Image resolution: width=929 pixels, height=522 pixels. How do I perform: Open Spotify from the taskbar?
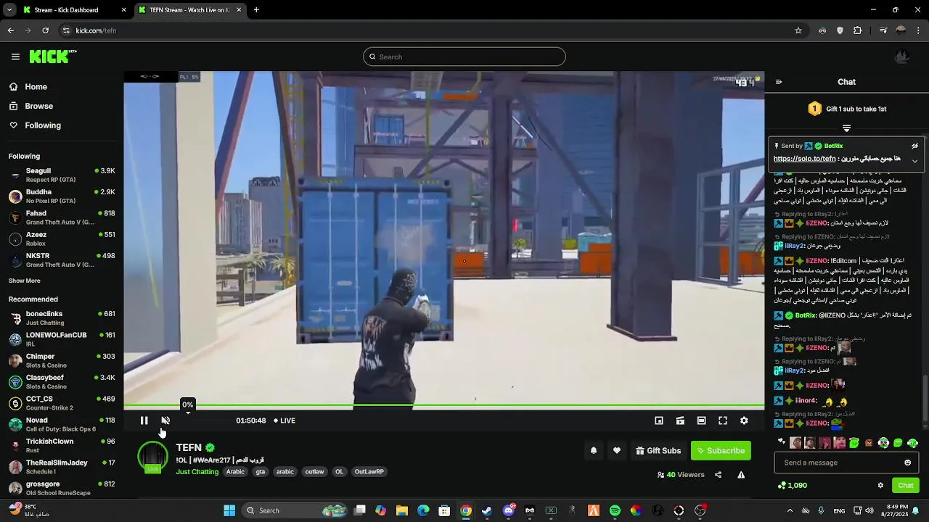tap(615, 510)
